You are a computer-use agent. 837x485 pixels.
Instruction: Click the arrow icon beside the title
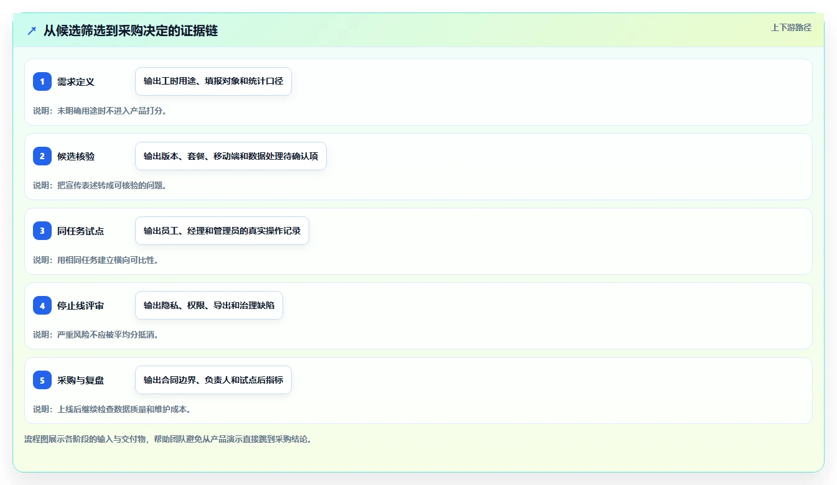(32, 30)
